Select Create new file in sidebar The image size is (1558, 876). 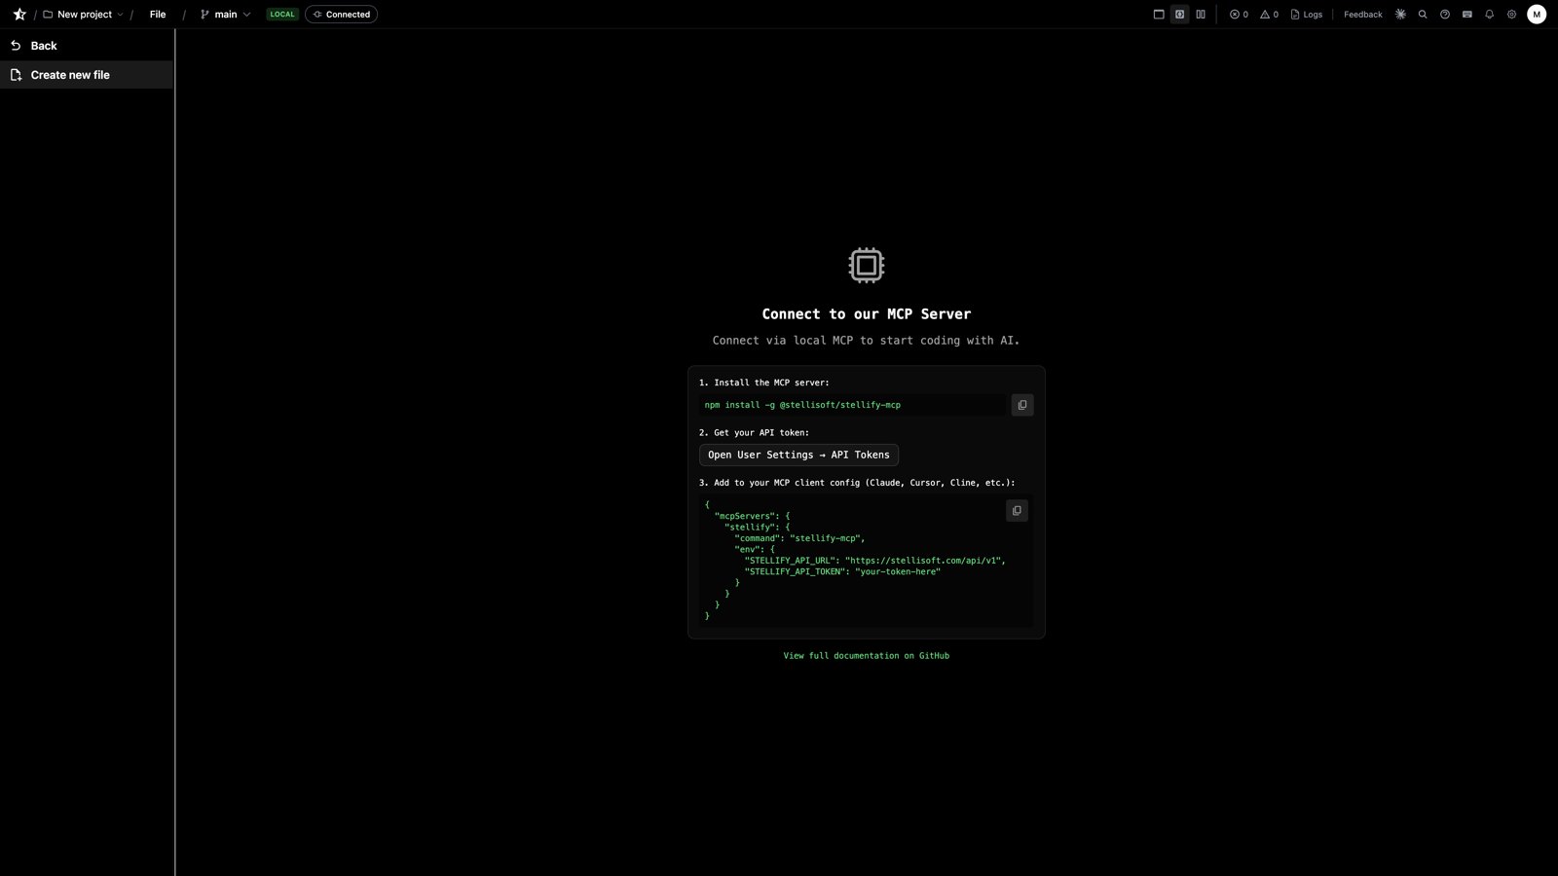point(70,75)
